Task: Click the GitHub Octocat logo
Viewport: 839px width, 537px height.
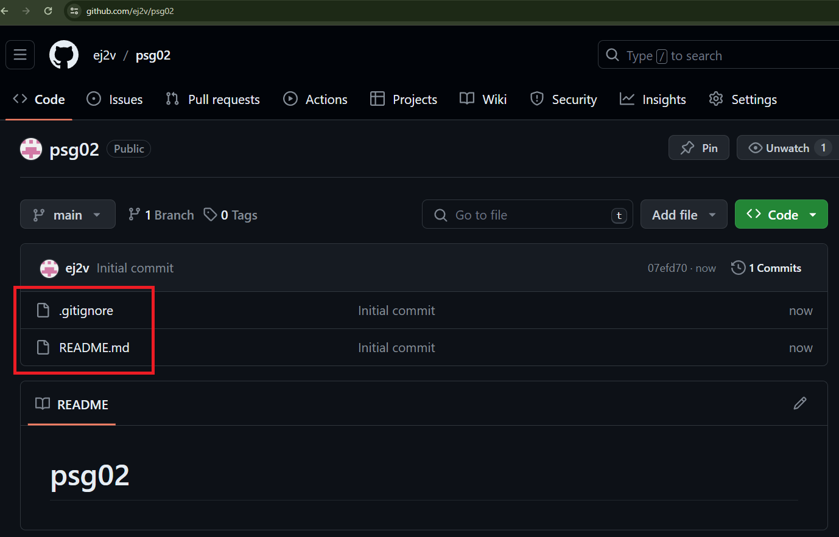Action: tap(64, 55)
